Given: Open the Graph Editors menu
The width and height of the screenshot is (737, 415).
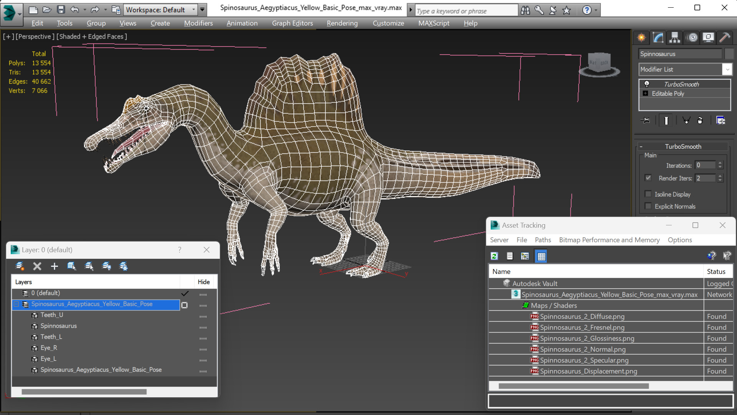Looking at the screenshot, I should (292, 23).
